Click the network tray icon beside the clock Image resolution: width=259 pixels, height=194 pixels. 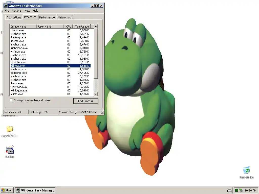[241, 190]
